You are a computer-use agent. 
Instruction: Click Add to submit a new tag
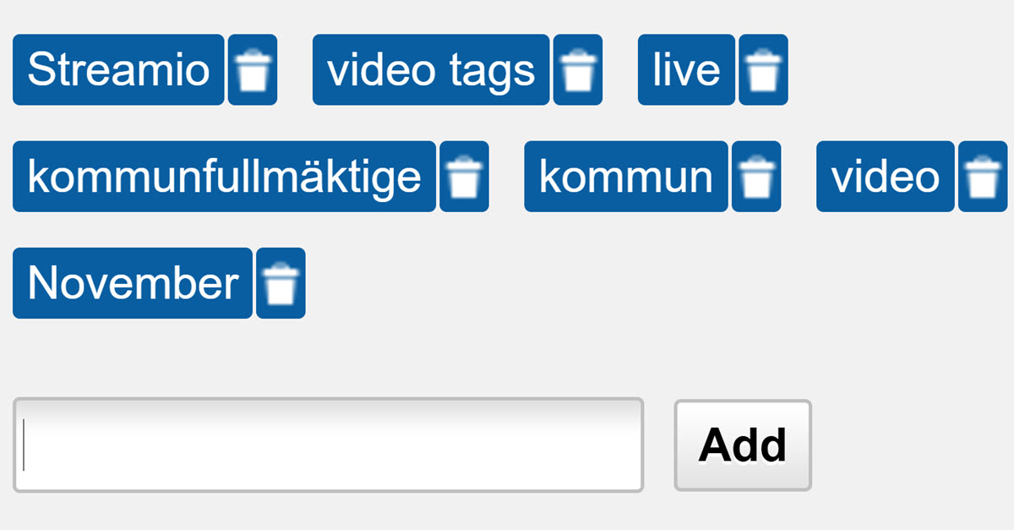[741, 444]
